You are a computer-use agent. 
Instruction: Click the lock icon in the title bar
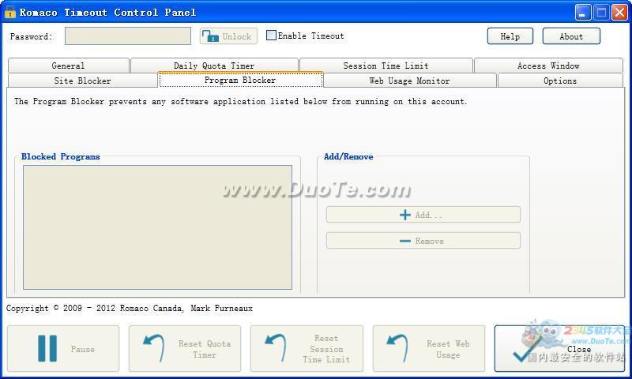coord(10,12)
